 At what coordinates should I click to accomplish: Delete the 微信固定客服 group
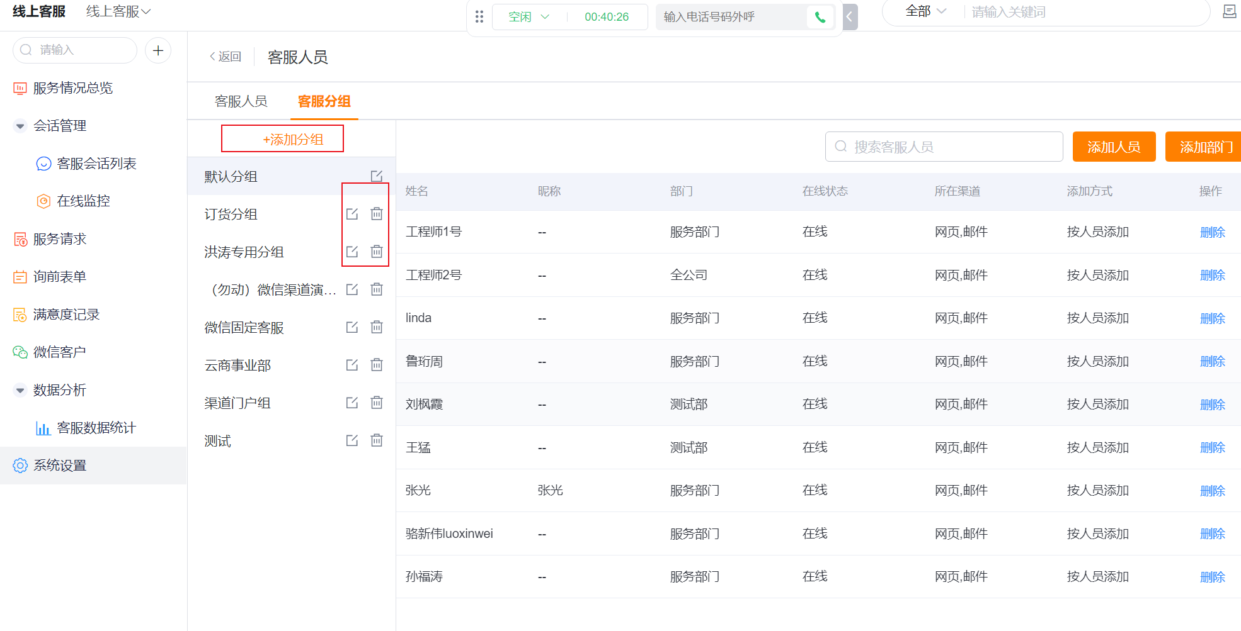click(x=377, y=327)
